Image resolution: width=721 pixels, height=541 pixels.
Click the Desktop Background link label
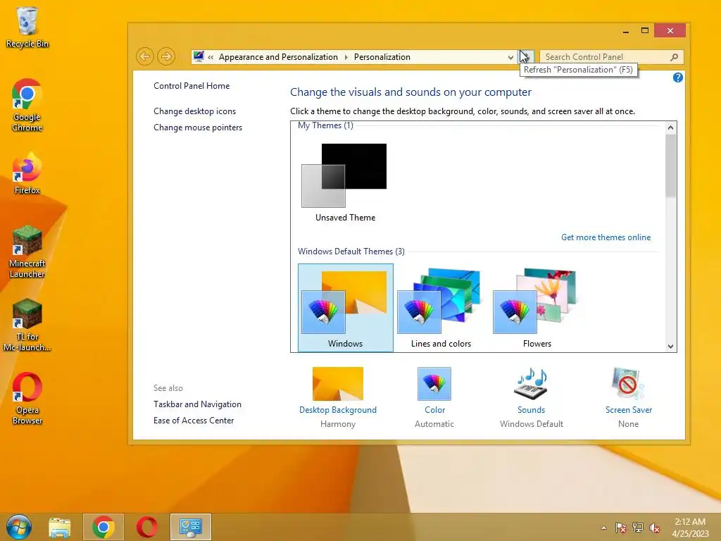point(338,409)
